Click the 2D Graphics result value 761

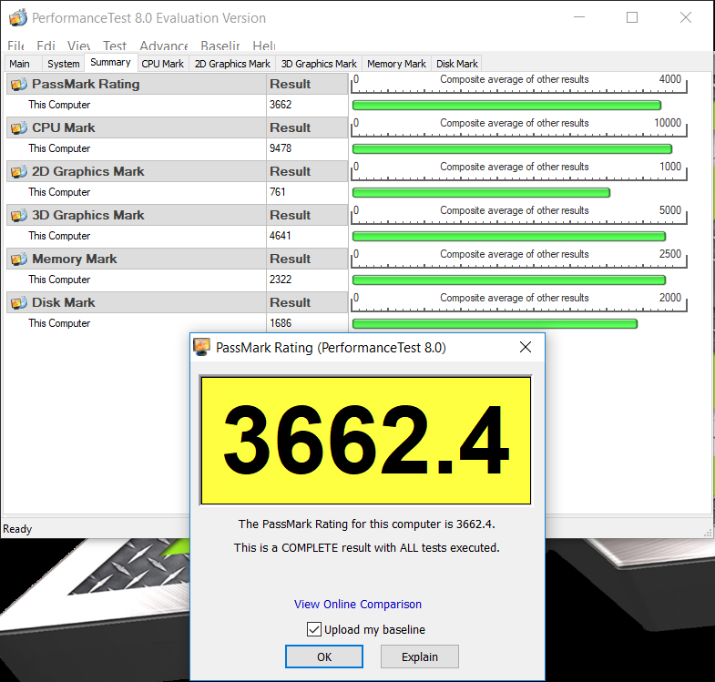coord(277,192)
